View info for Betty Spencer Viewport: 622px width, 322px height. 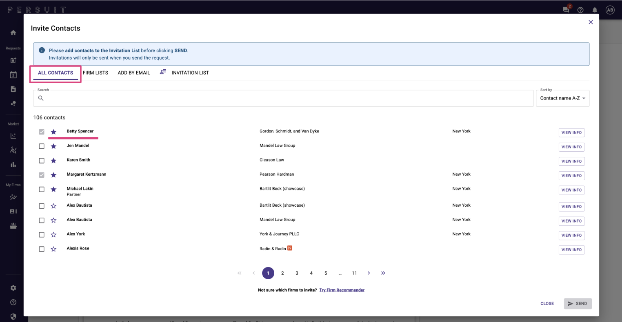(x=571, y=132)
